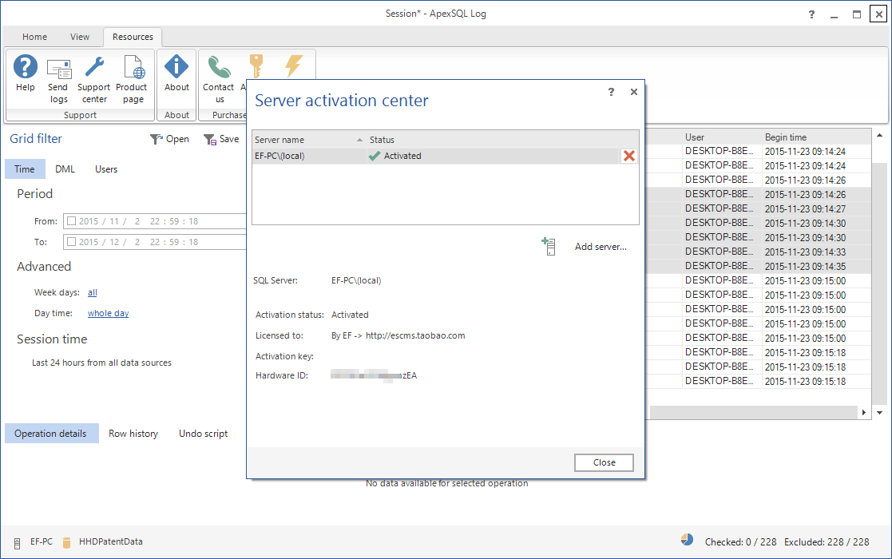Open the Operation details tab

[x=50, y=434]
